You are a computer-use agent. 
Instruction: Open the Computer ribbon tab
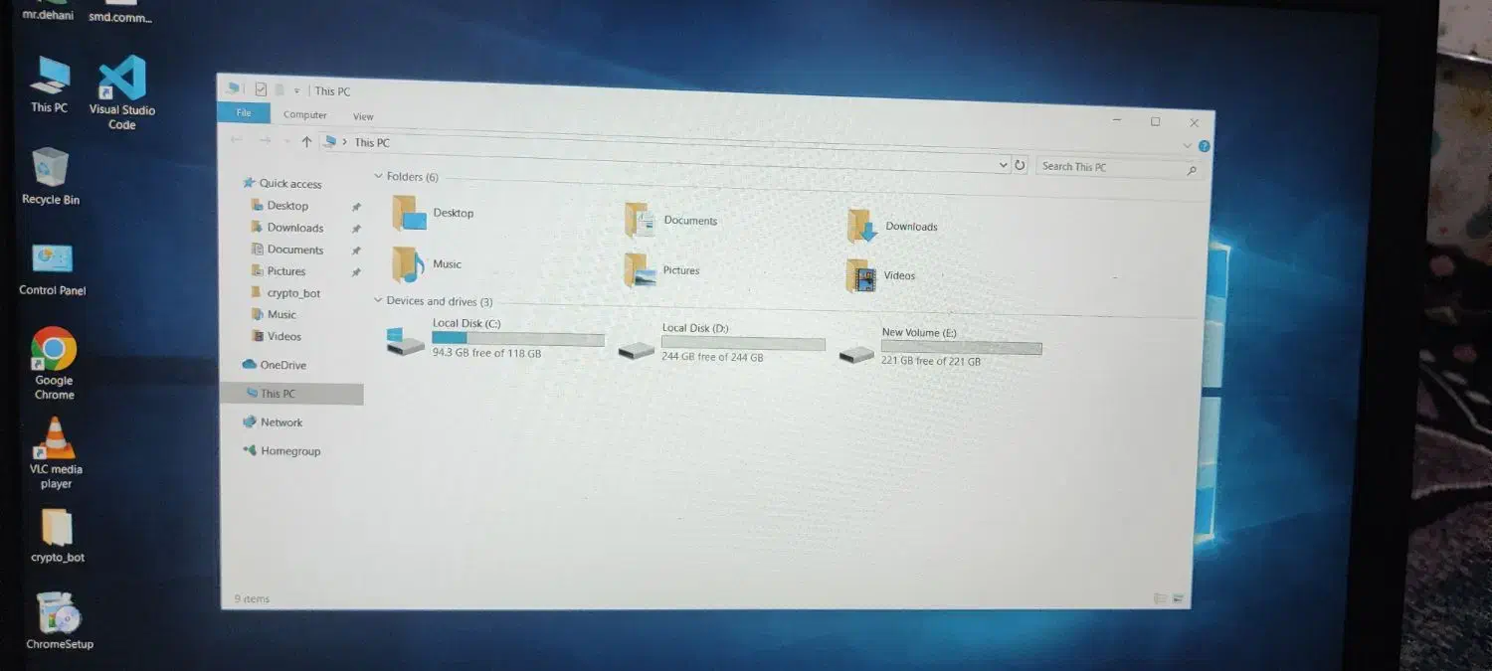point(305,114)
